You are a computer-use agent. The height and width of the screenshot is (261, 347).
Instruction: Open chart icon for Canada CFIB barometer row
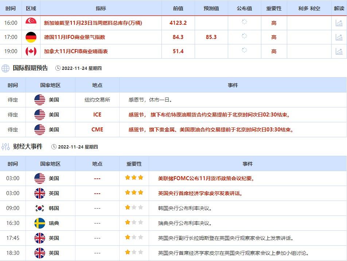pyautogui.click(x=339, y=51)
